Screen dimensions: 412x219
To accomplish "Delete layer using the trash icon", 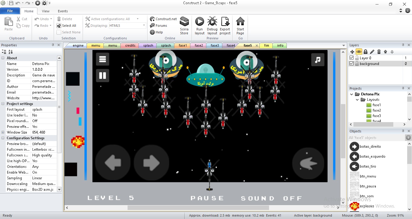I will click(379, 52).
